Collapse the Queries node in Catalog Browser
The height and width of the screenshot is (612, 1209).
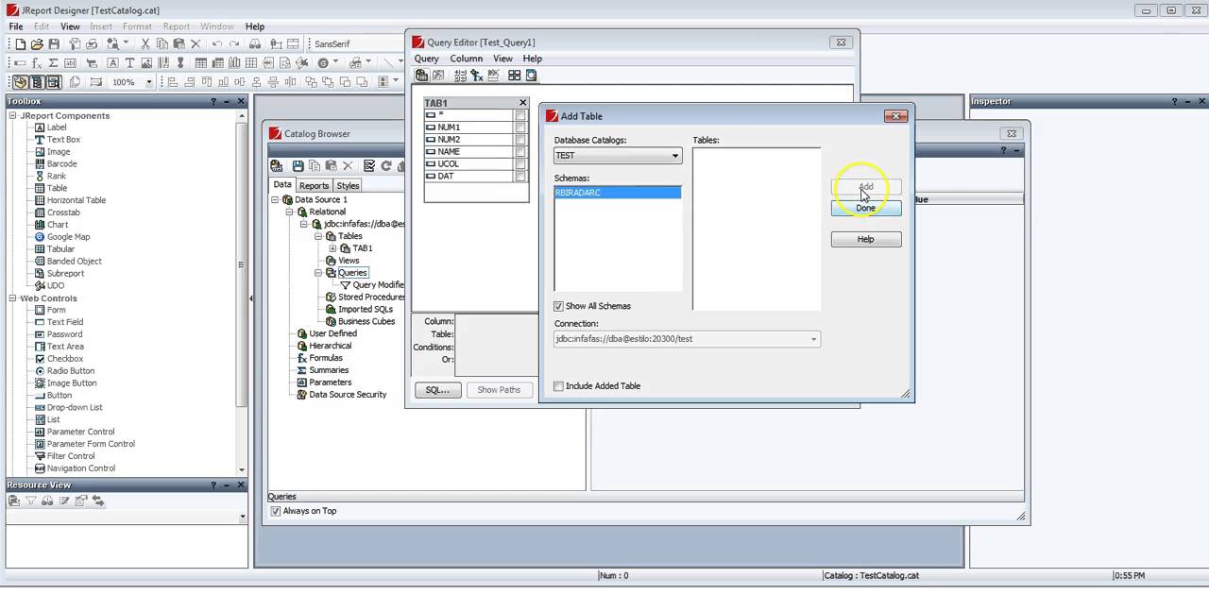(x=319, y=273)
